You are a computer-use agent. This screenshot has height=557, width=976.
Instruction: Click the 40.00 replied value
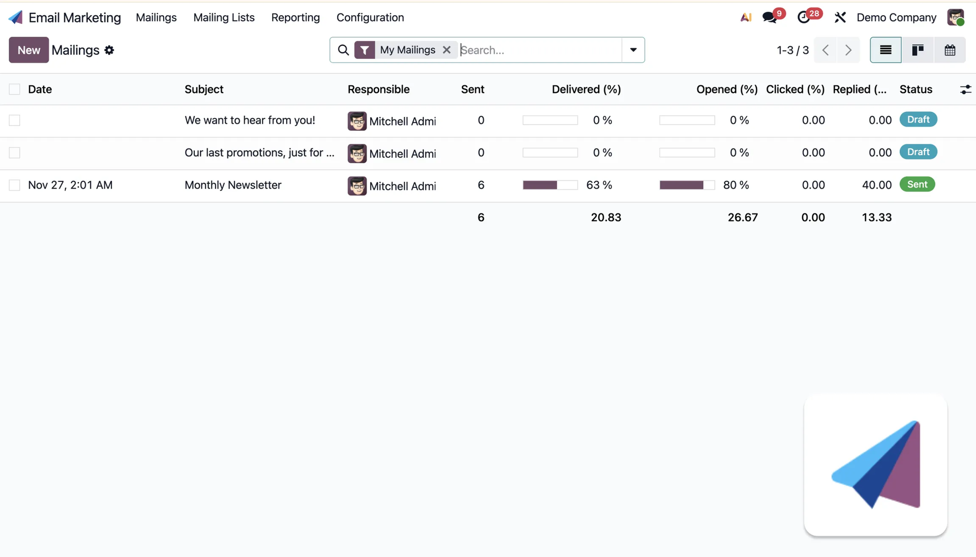coord(877,185)
